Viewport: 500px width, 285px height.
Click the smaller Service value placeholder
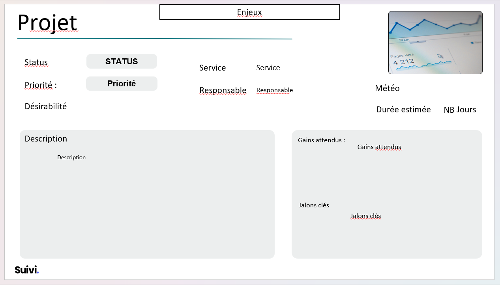point(268,68)
